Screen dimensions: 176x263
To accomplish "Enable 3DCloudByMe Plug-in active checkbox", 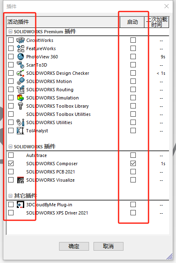I will (x=11, y=205).
